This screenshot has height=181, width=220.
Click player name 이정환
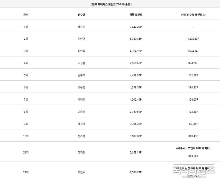point(82,63)
